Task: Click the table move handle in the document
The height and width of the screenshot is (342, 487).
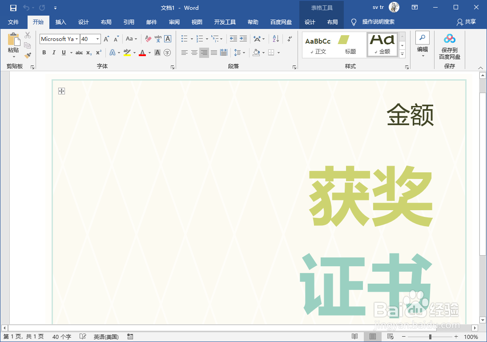Action: 61,91
